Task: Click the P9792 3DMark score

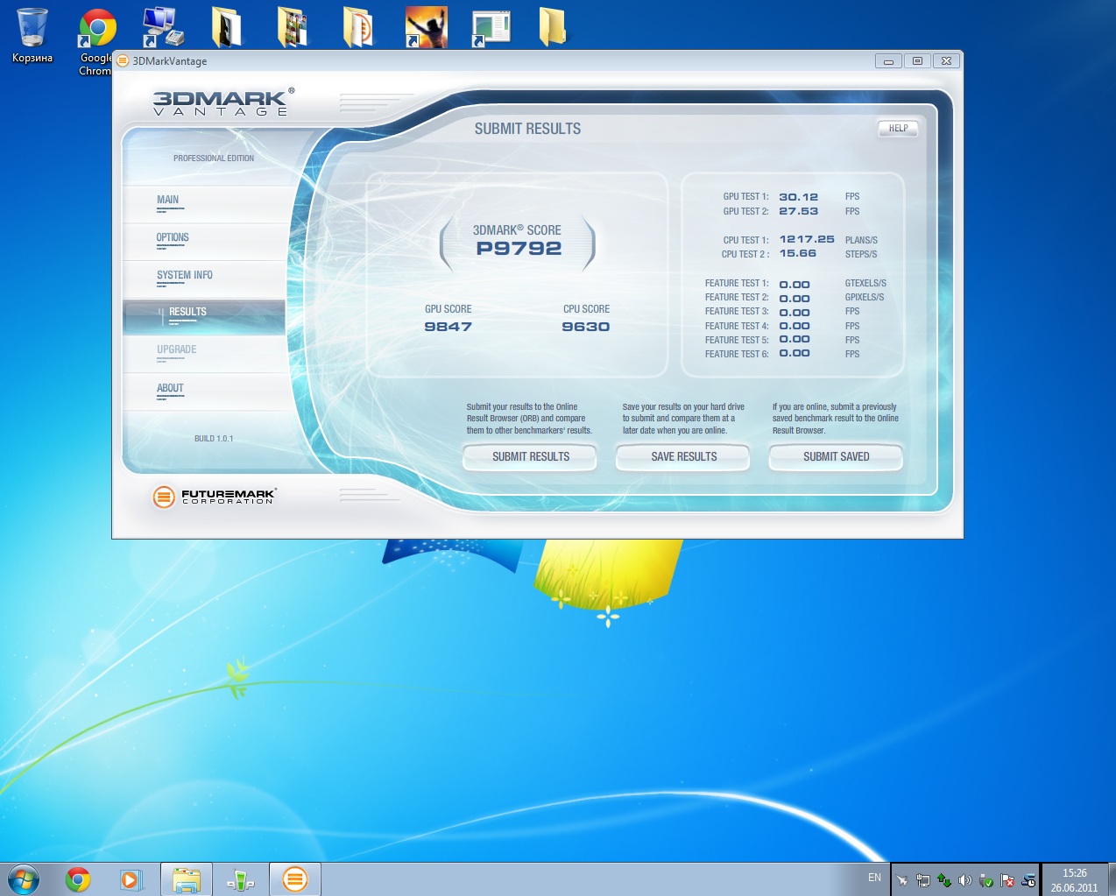Action: click(519, 248)
